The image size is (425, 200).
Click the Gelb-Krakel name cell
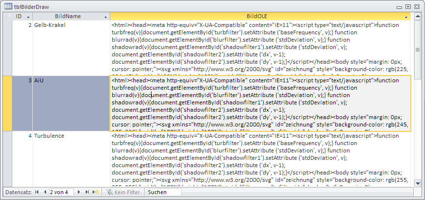[71, 48]
